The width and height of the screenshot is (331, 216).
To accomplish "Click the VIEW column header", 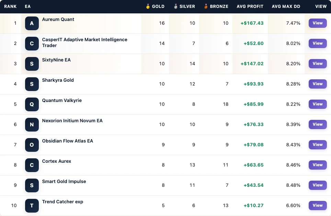I will tap(321, 7).
